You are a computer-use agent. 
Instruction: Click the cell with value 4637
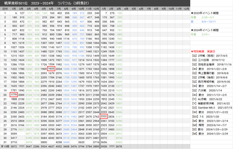51,146
